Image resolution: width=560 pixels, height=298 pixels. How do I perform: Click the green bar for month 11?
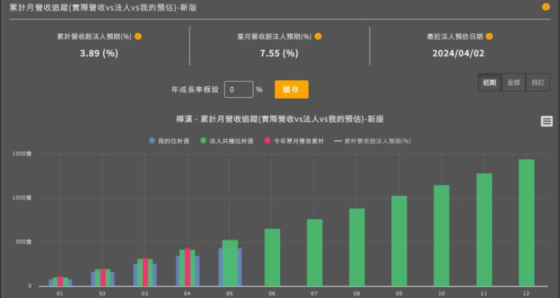click(x=484, y=229)
